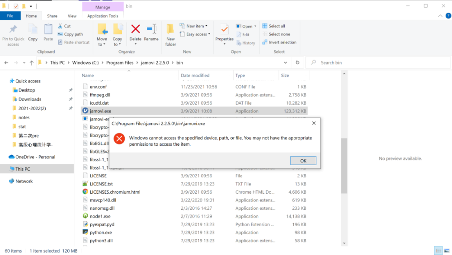This screenshot has height=255, width=452.
Task: Sort by the Date modified column
Action: (195, 75)
